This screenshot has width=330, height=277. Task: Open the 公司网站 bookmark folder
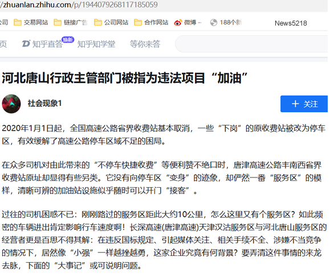coord(111,22)
